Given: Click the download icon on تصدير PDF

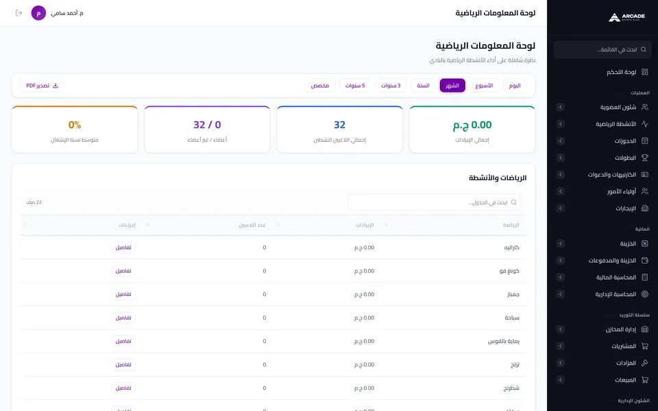Looking at the screenshot, I should click(56, 86).
